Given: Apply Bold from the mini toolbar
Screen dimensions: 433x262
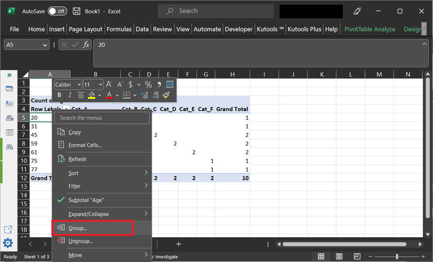Looking at the screenshot, I should click(59, 95).
